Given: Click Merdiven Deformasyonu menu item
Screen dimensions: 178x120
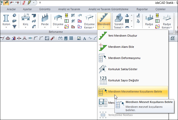Looking at the screenshot, I should click(x=124, y=58).
